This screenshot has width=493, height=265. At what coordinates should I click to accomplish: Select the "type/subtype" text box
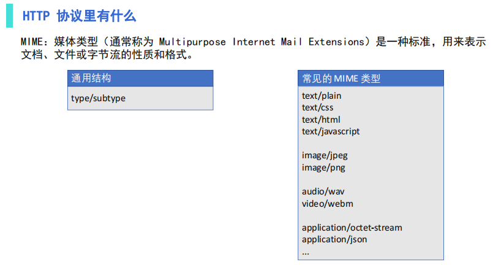(99, 98)
